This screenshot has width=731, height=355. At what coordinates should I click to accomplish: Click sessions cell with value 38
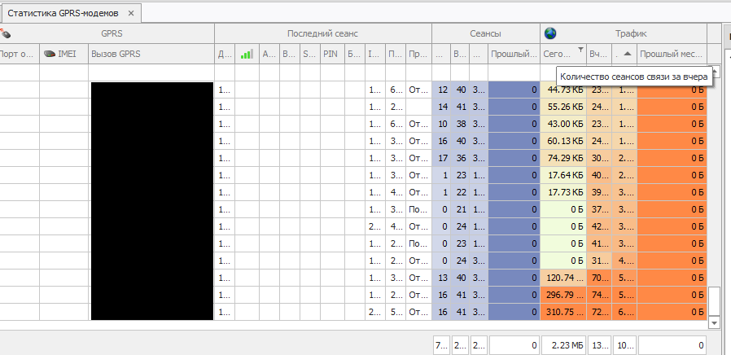coord(460,124)
